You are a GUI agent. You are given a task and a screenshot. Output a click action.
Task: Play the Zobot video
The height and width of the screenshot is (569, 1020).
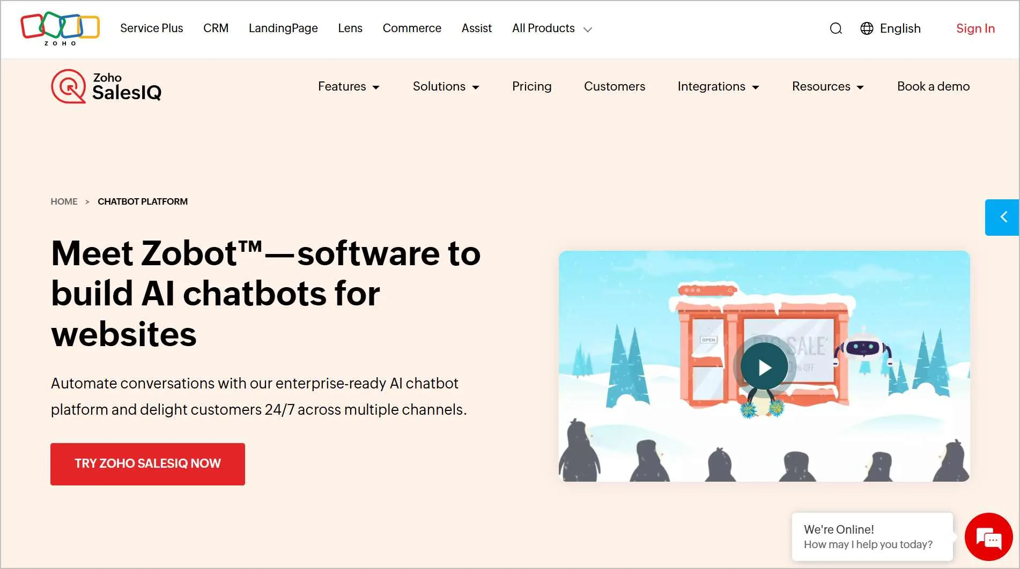click(x=764, y=366)
